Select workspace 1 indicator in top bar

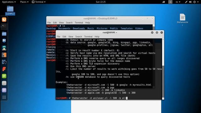(x=170, y=2)
